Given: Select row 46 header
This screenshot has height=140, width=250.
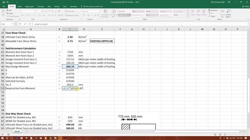Looking at the screenshot, I should point(2,66).
